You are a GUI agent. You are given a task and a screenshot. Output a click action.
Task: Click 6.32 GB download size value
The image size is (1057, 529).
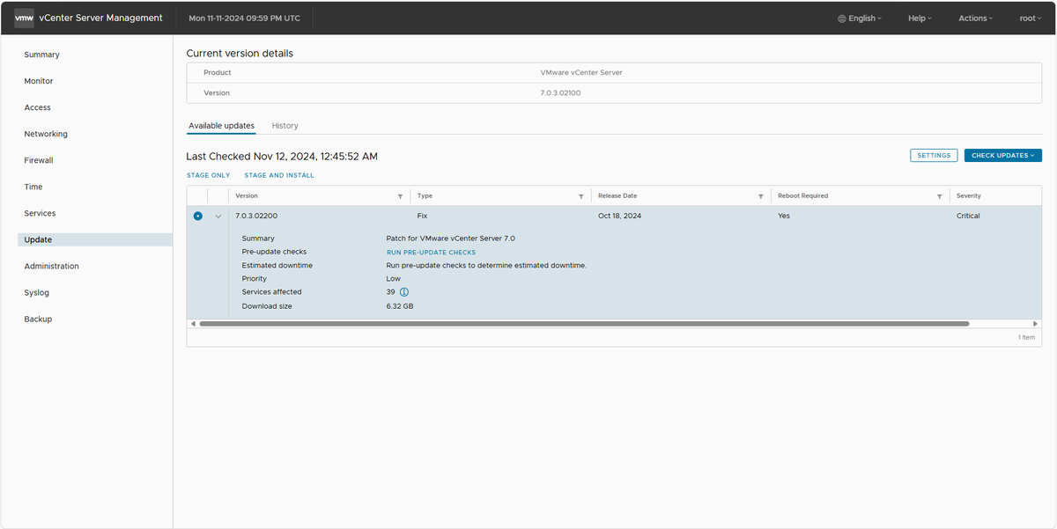pyautogui.click(x=400, y=306)
